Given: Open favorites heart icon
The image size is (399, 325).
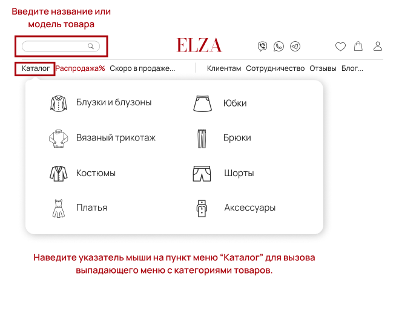Looking at the screenshot, I should coord(340,47).
